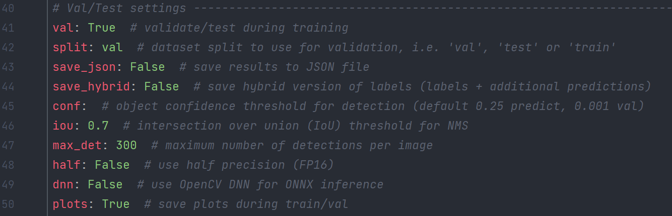Click the 'half' key name

(x=66, y=165)
